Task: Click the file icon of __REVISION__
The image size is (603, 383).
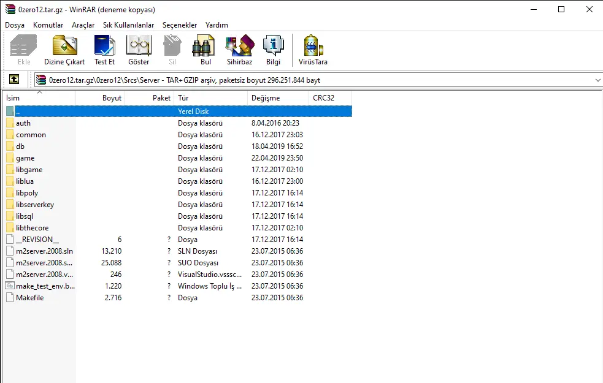Action: [10, 240]
